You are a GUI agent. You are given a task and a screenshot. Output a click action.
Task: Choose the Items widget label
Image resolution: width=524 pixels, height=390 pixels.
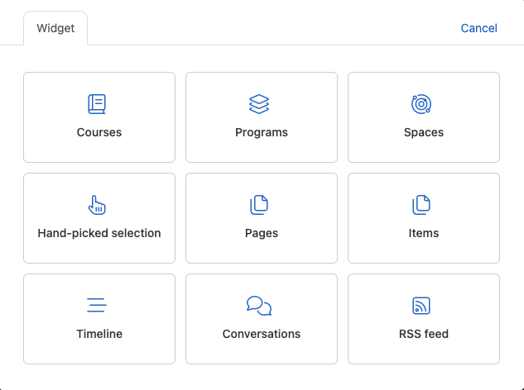click(x=424, y=233)
